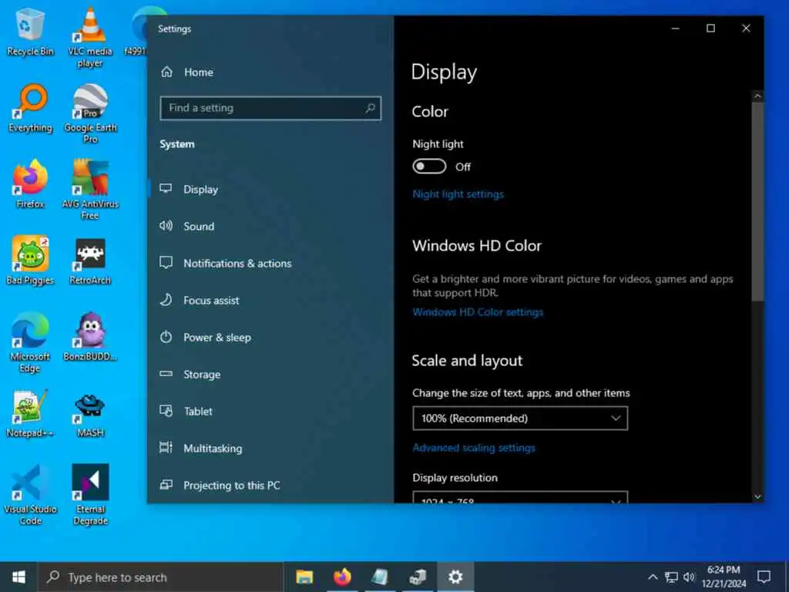Screen dimensions: 789x592
Task: Open the AVG AntiVirus Free desktop icon
Action: [90, 190]
